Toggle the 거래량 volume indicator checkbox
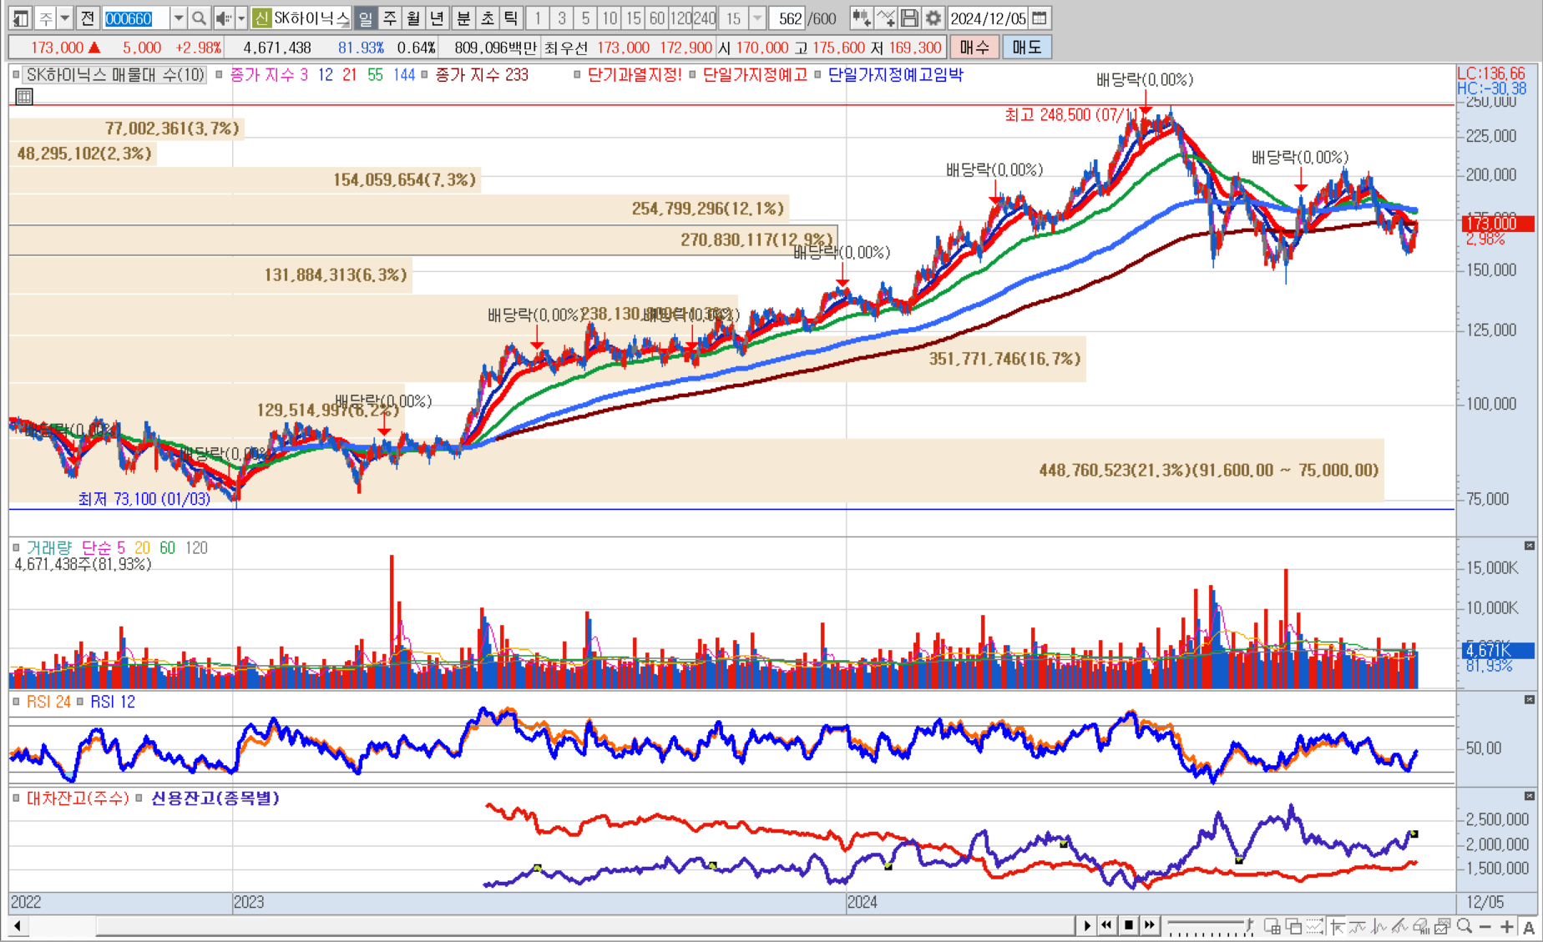 point(16,548)
